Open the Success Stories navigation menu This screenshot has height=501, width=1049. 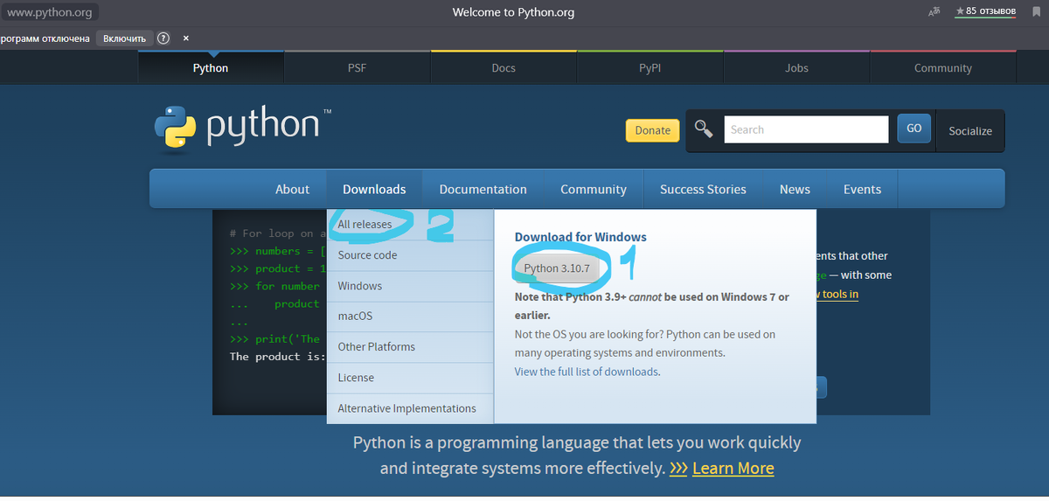click(x=703, y=189)
